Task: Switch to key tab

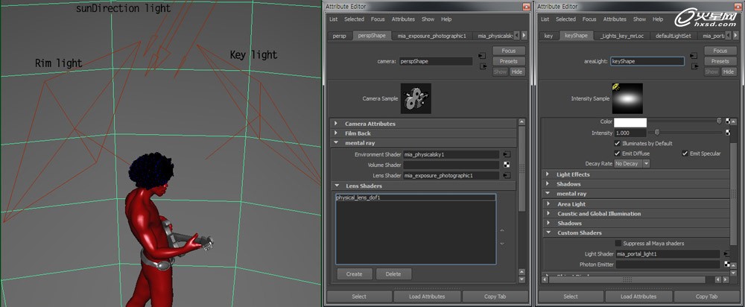Action: tap(548, 36)
